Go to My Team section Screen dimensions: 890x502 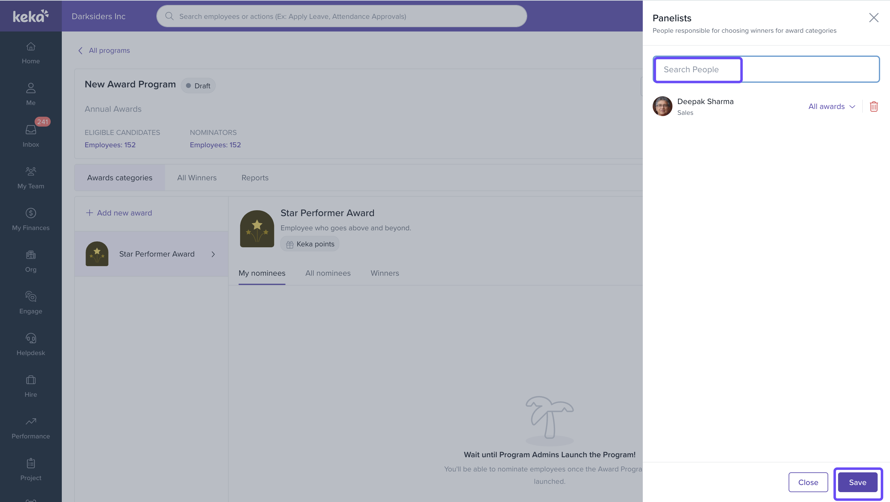click(x=31, y=178)
